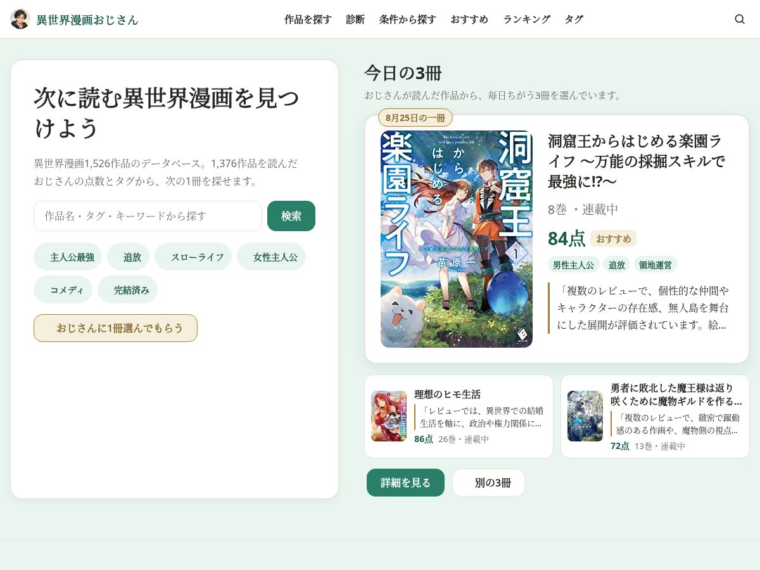This screenshot has height=570, width=760.
Task: Select the コメディ tag chip
Action: point(63,289)
